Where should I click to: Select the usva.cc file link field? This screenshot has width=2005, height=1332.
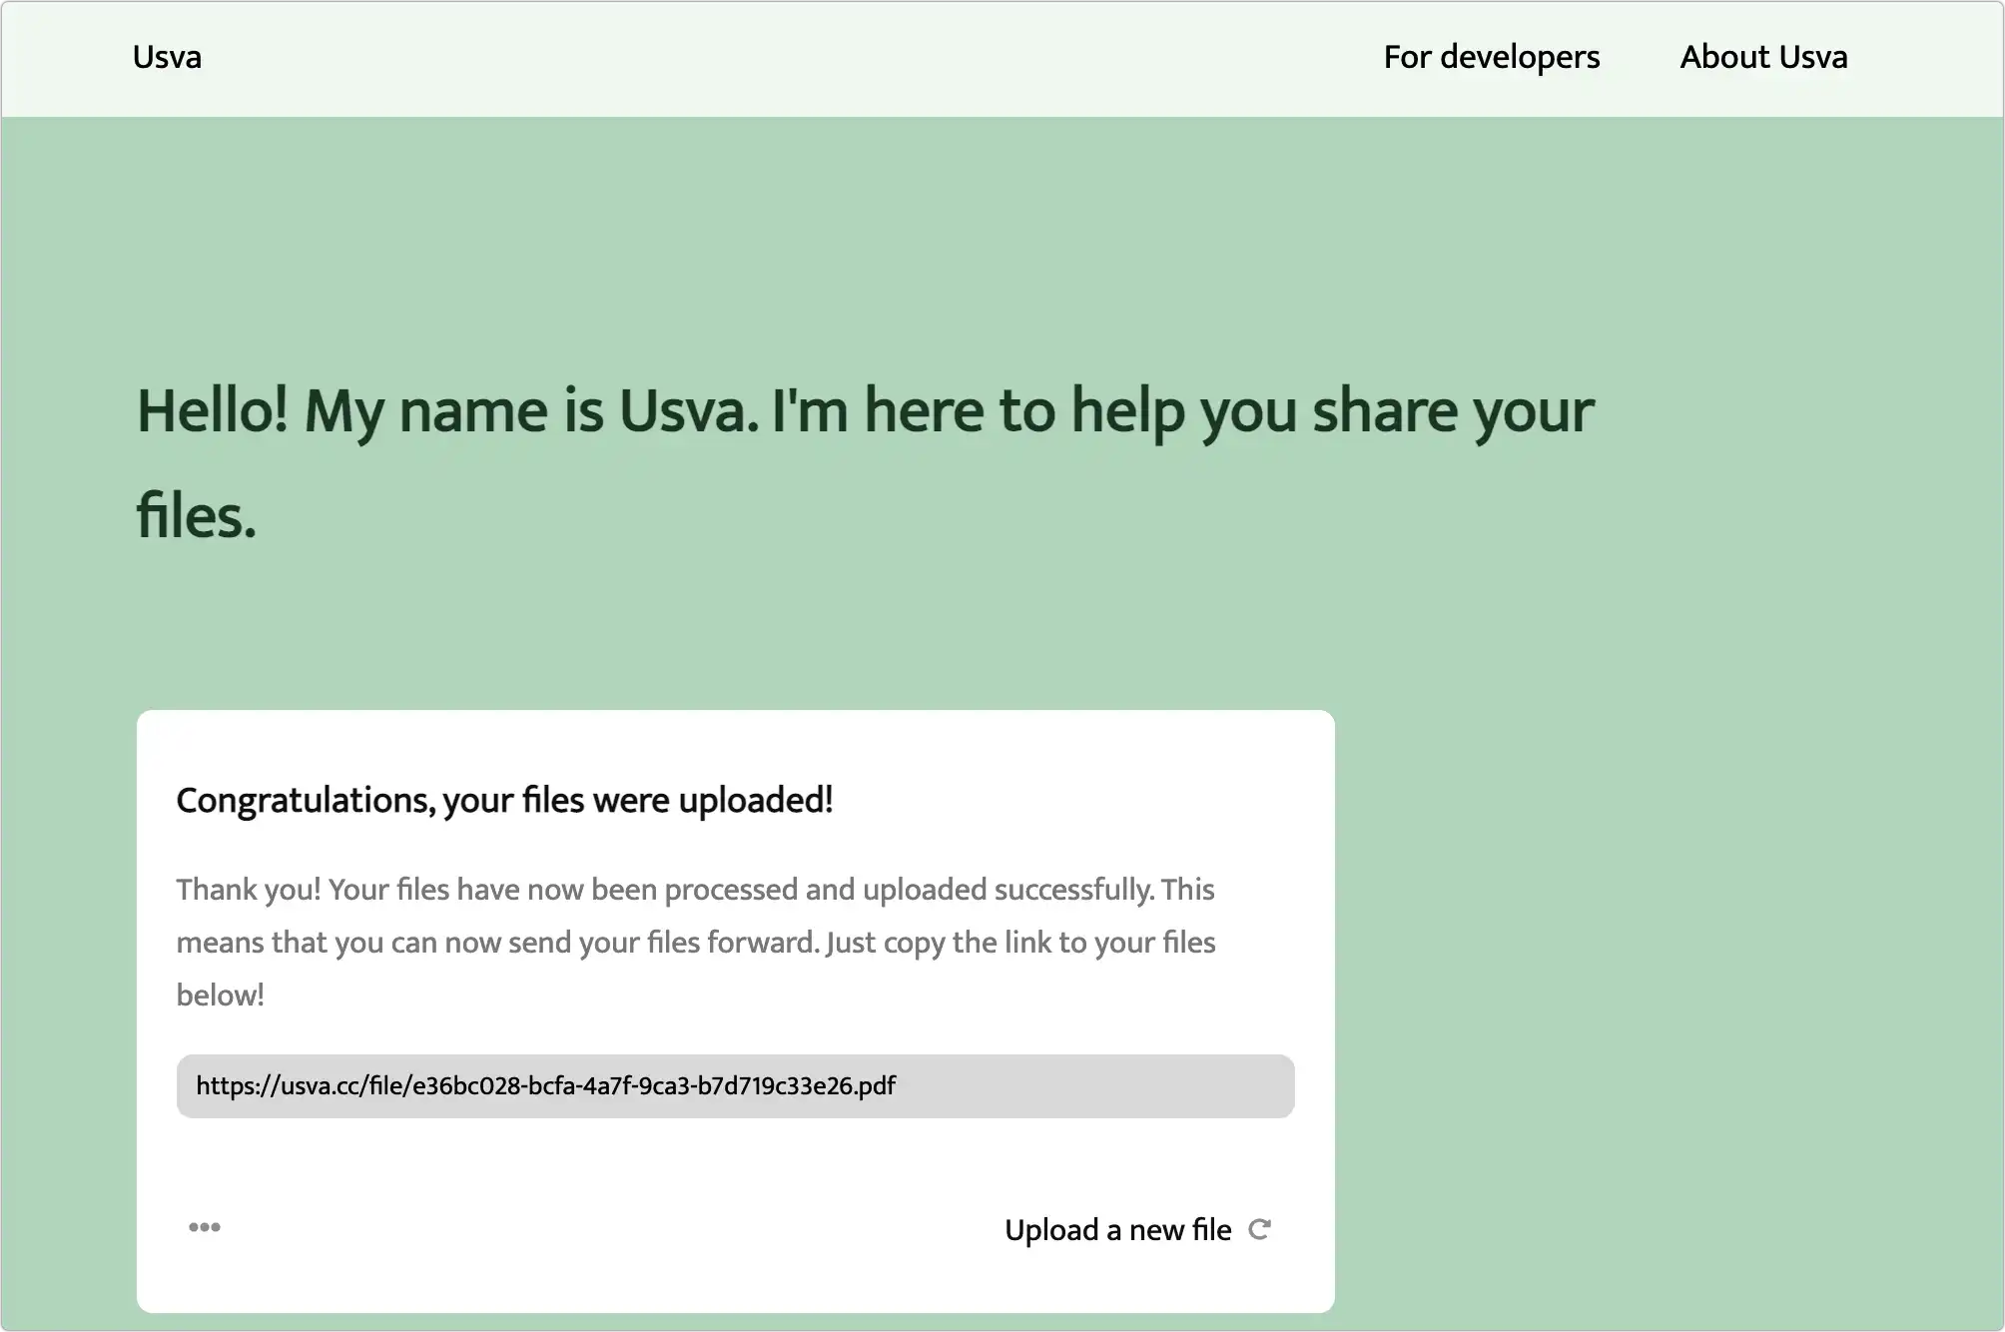735,1086
